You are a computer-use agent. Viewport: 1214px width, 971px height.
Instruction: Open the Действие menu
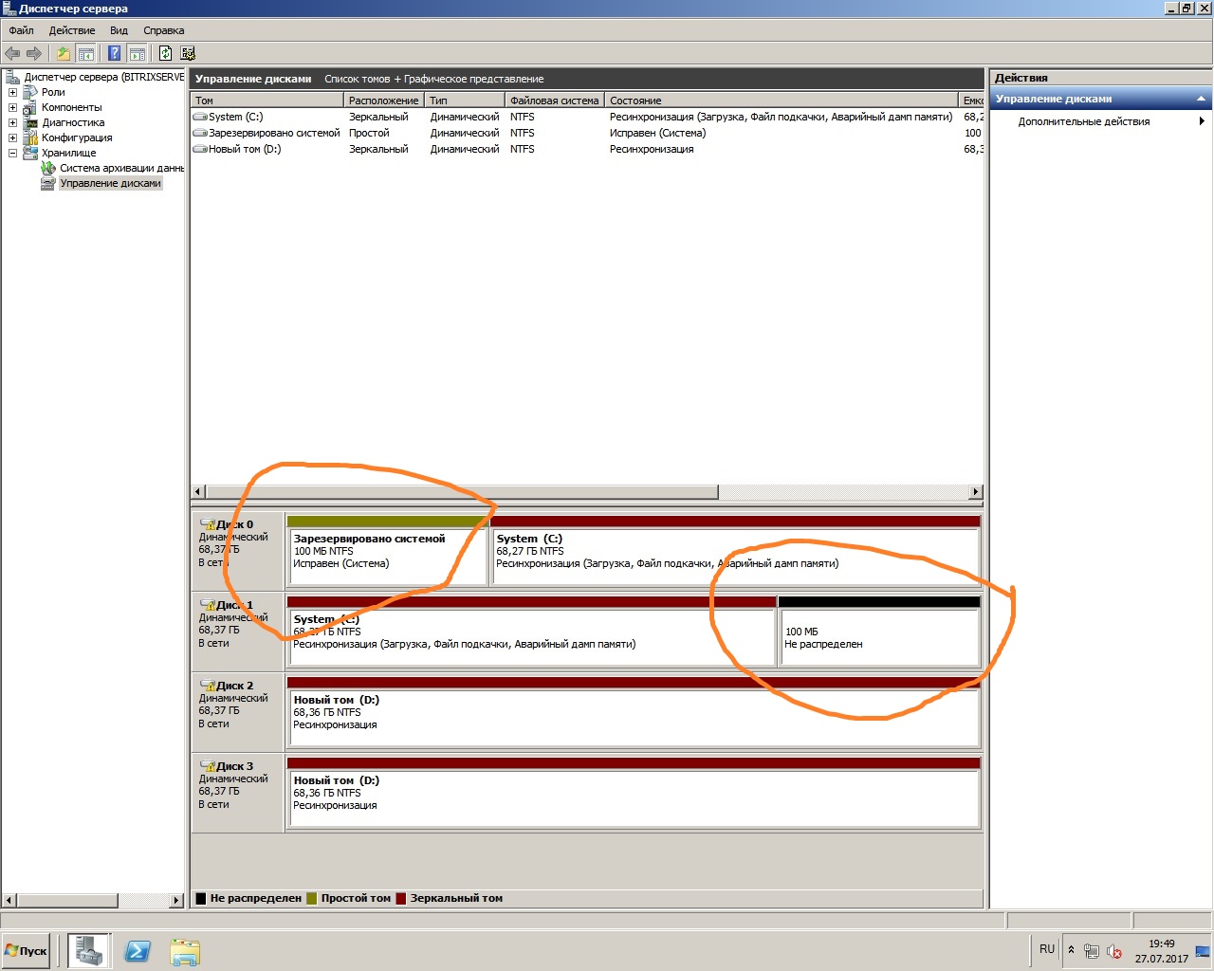click(x=72, y=30)
